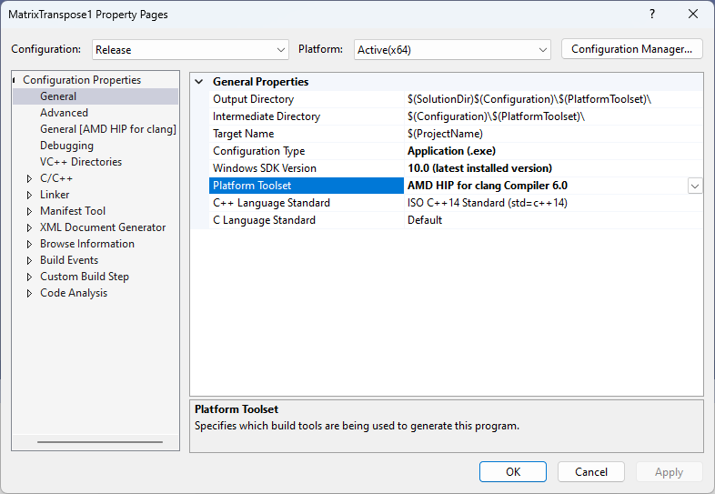Image resolution: width=715 pixels, height=494 pixels.
Task: Select General [AMD HIP for clang] page
Action: click(x=107, y=129)
